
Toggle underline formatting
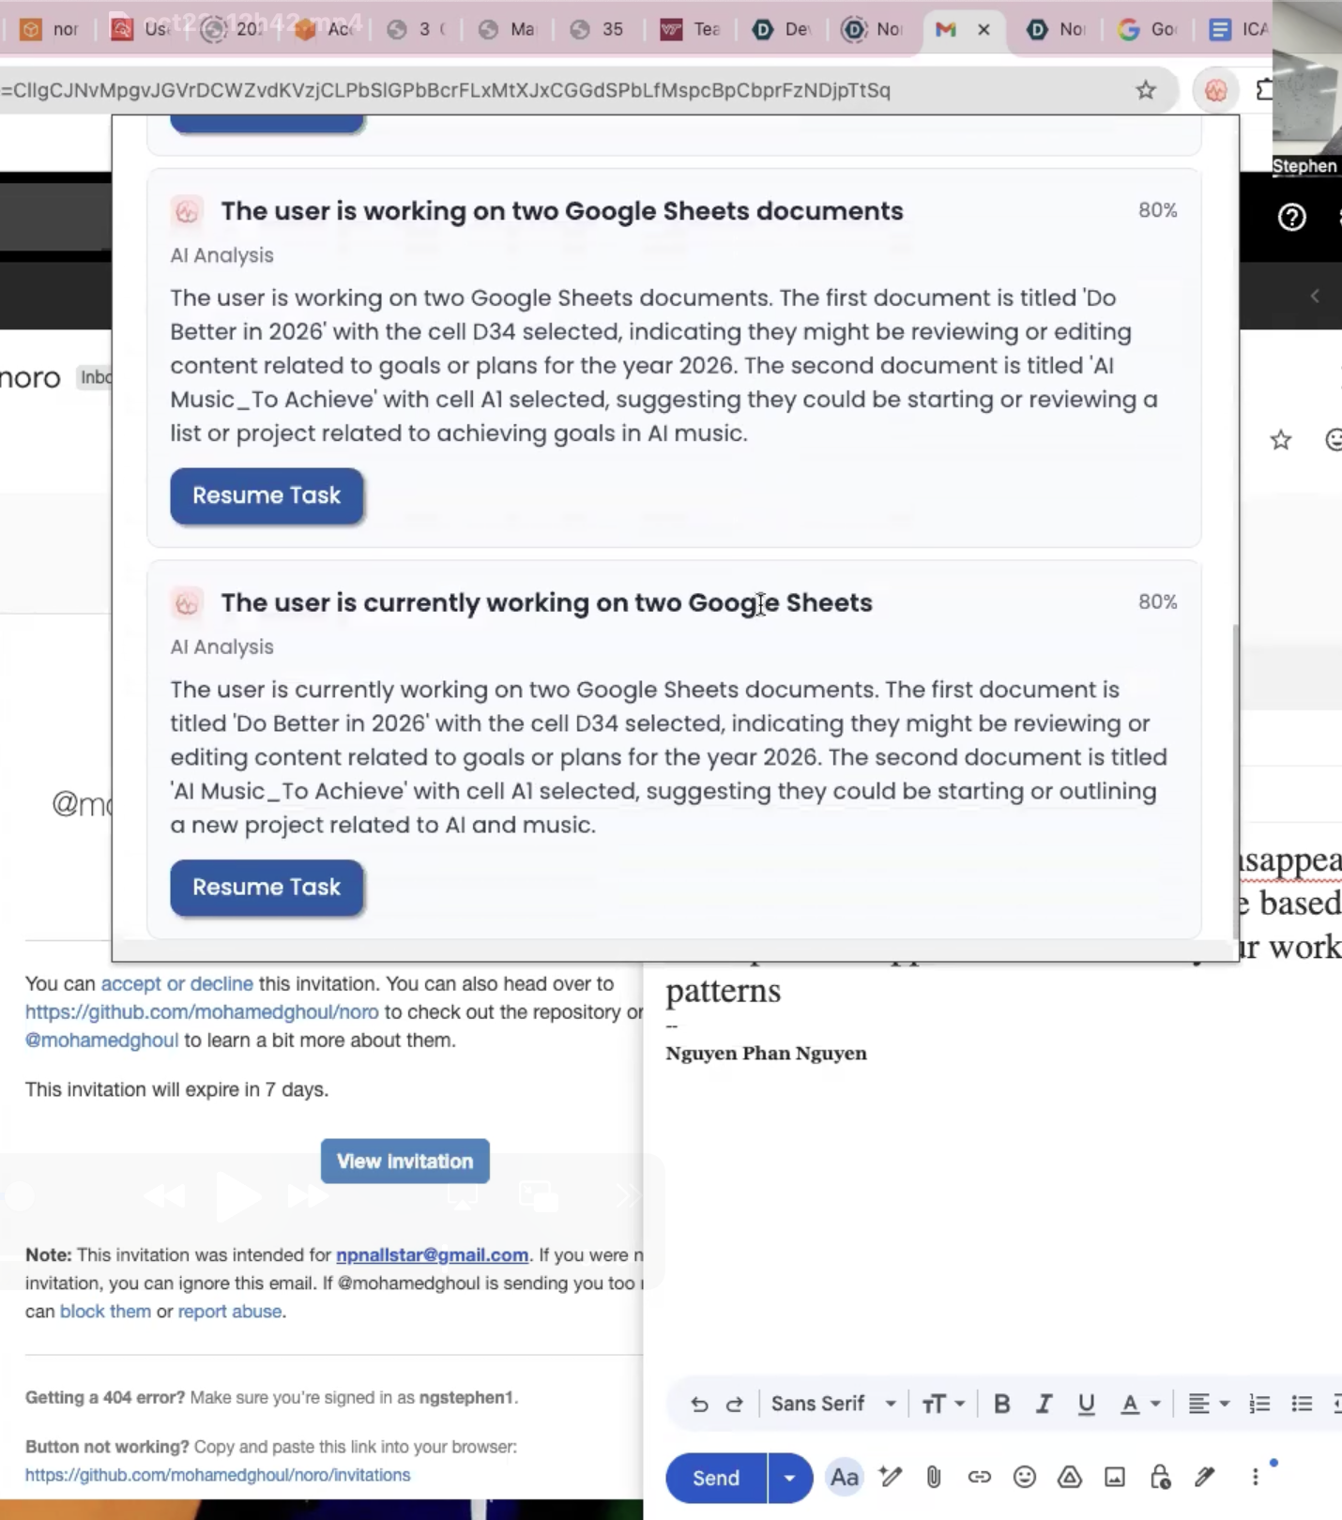1087,1404
